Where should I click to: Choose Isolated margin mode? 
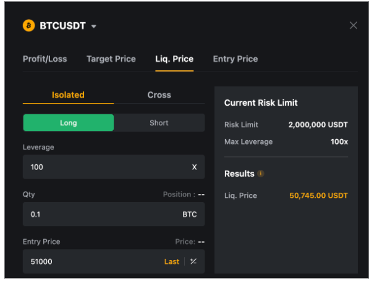coord(68,95)
